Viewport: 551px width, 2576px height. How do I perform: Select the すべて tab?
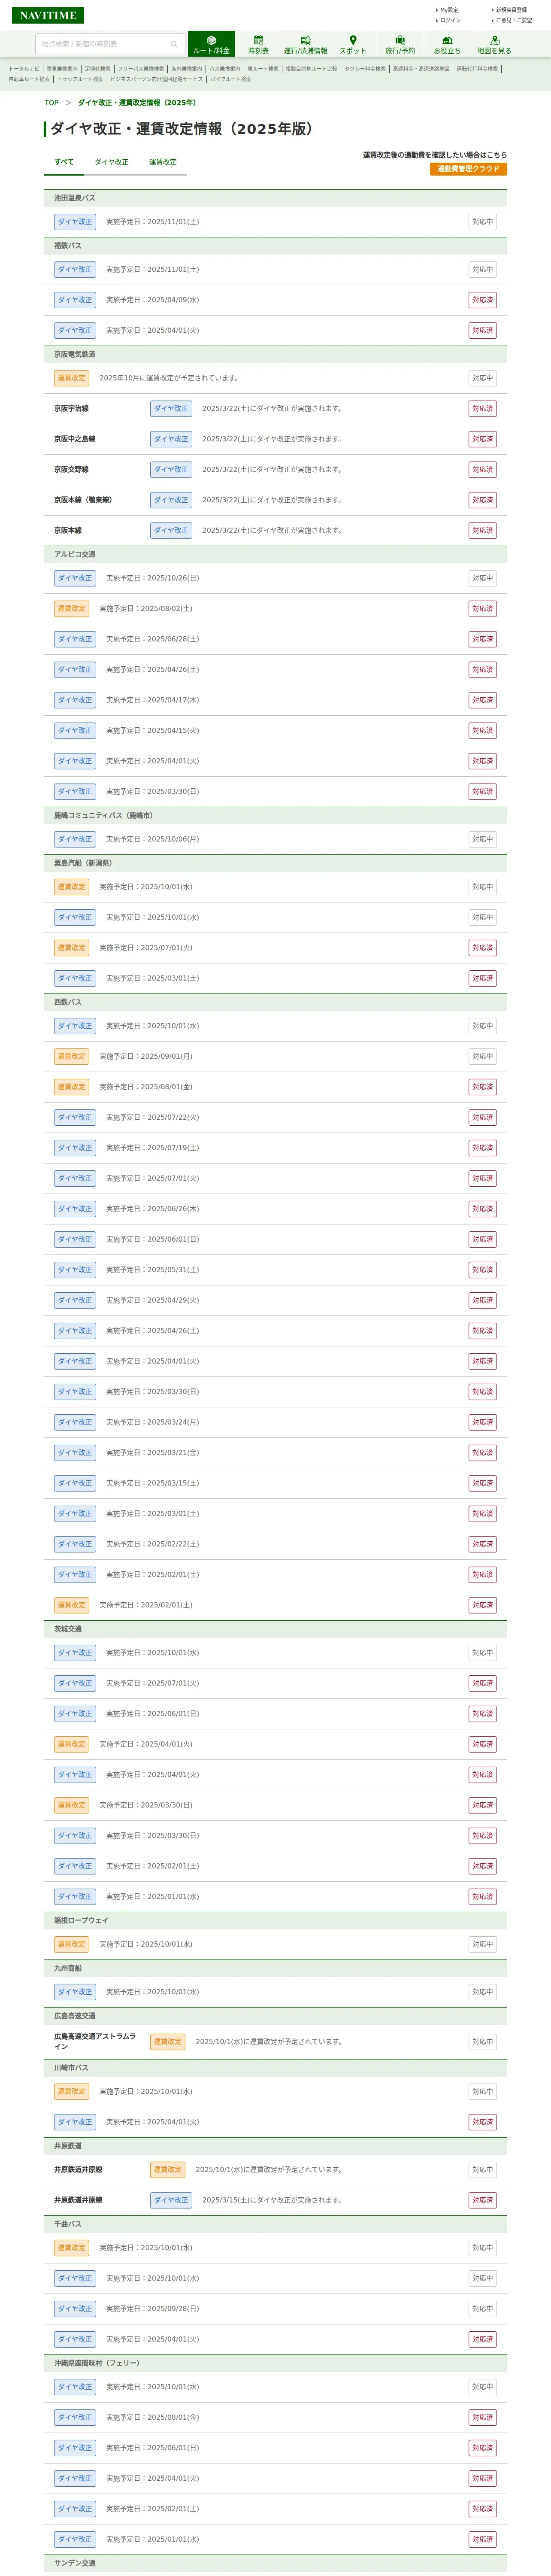(x=64, y=162)
